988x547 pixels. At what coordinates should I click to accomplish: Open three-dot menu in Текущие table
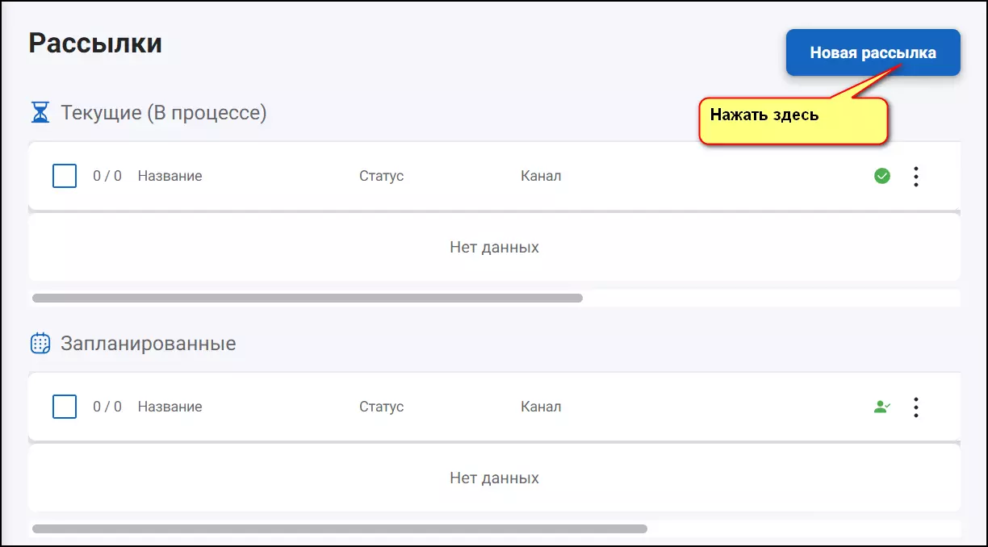click(915, 177)
